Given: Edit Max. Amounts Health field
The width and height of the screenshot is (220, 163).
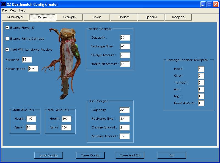Looking at the screenshot, I should (x=67, y=119).
